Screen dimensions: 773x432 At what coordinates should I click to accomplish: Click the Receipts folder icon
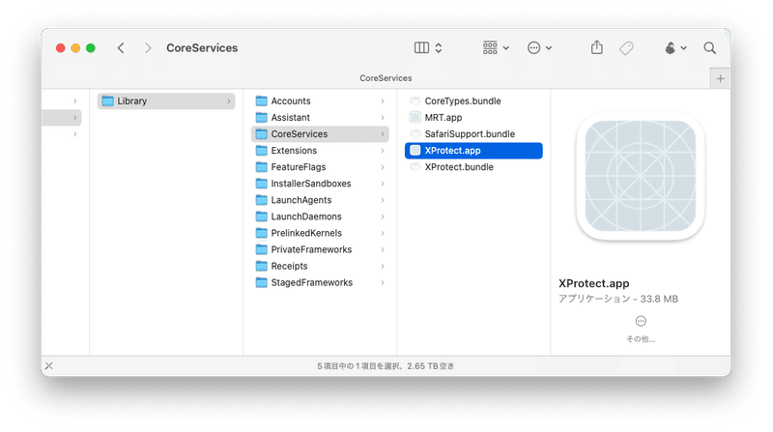click(261, 267)
